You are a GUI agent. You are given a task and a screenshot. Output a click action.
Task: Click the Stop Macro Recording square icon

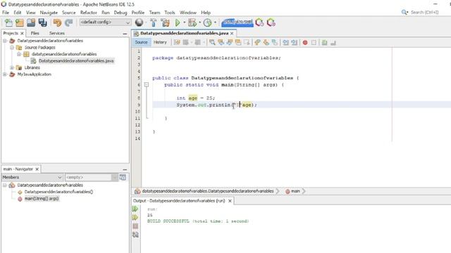(x=314, y=43)
